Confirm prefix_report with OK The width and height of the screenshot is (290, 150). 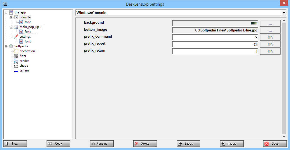click(x=270, y=44)
